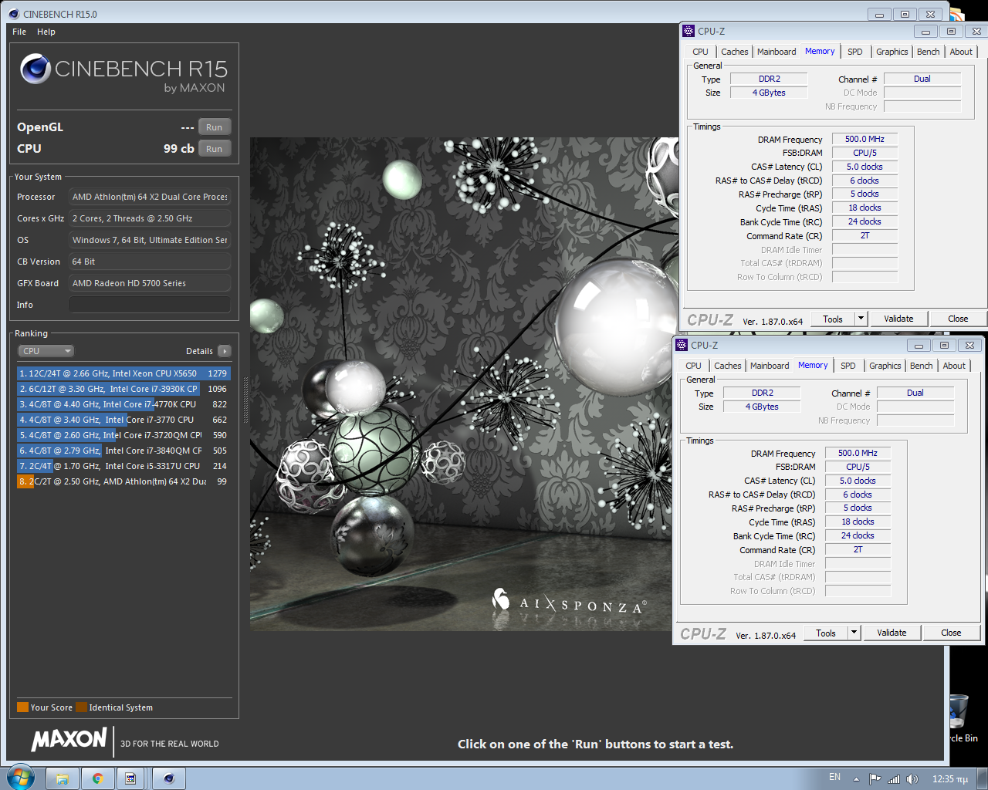Click the GFX Board AMD Radeon HD 5700 field
This screenshot has width=988, height=790.
coord(150,283)
